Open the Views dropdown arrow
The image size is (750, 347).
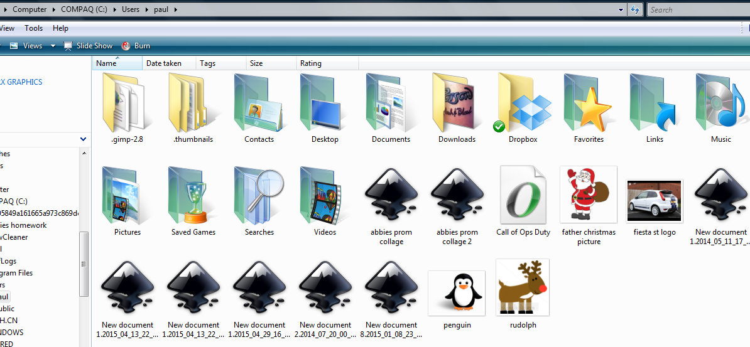pyautogui.click(x=53, y=46)
